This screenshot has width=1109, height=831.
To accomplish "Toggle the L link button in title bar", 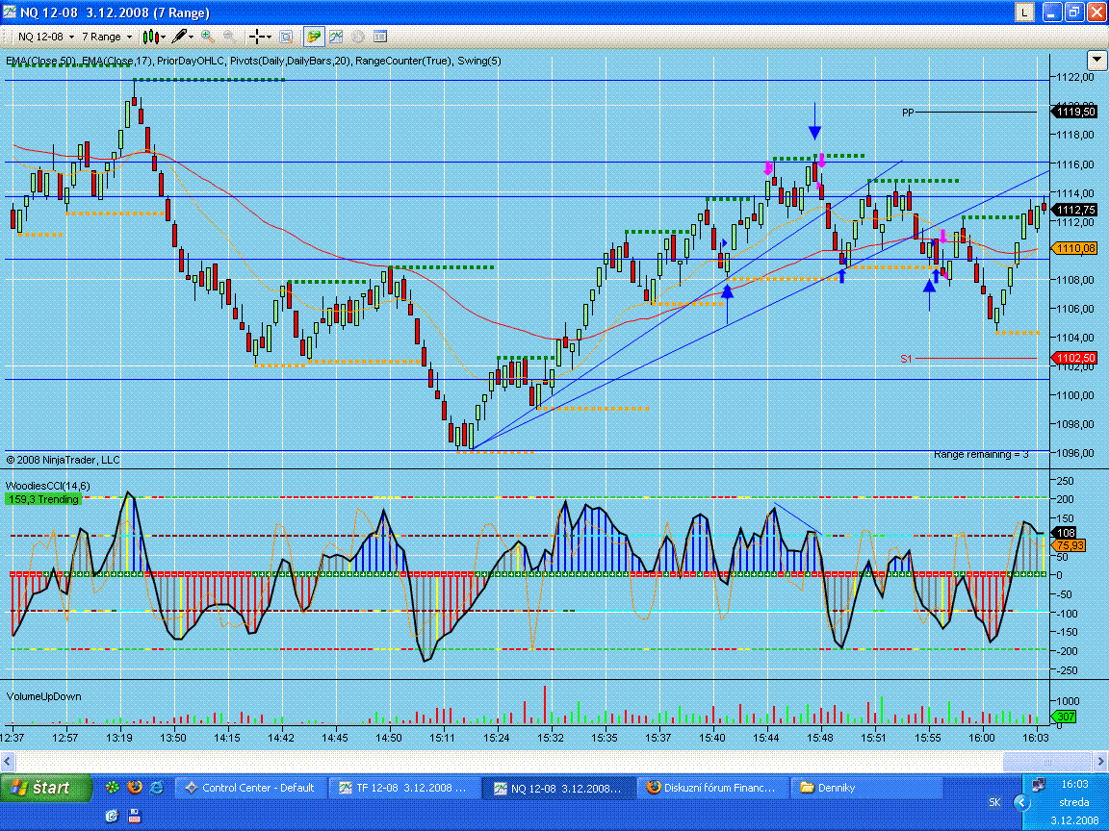I will click(x=1026, y=13).
